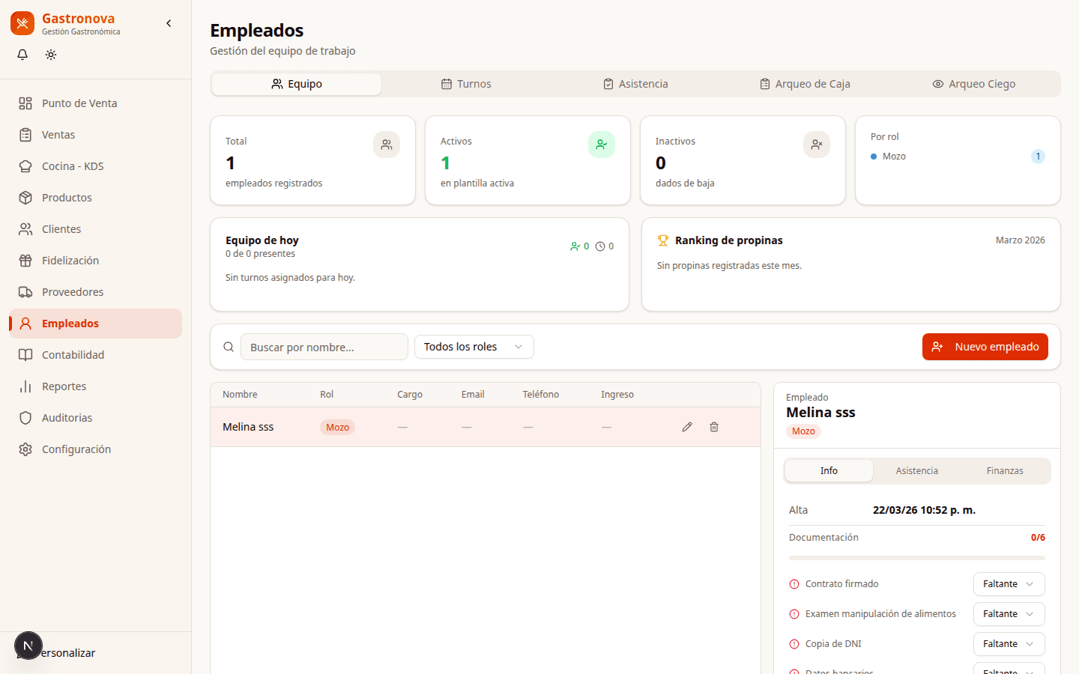Viewport: 1079px width, 674px height.
Task: Open Cocina - KDS in the sidebar
Action: coord(73,166)
